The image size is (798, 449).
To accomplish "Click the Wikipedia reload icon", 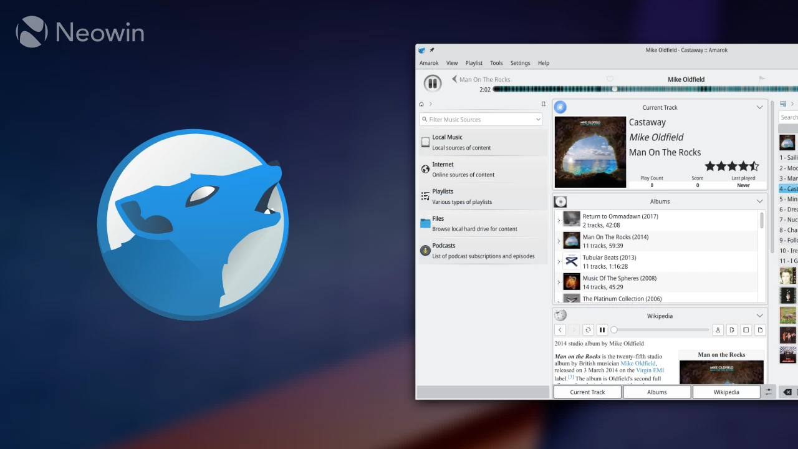I will tap(588, 329).
